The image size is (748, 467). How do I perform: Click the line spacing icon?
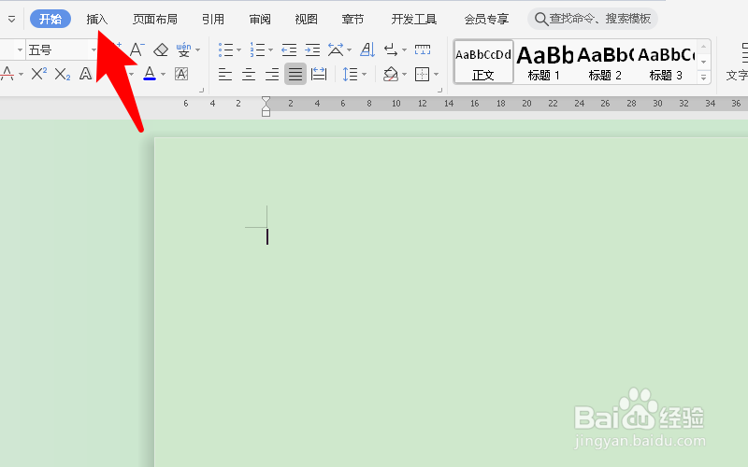click(x=350, y=74)
